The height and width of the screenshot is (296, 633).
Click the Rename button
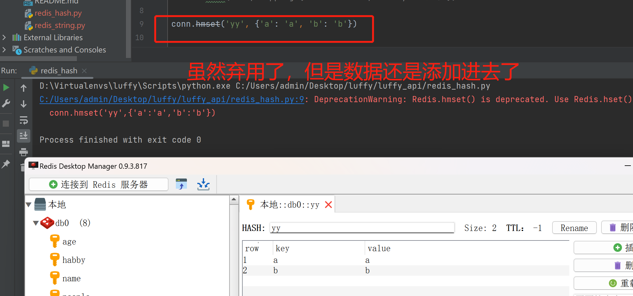pos(574,228)
